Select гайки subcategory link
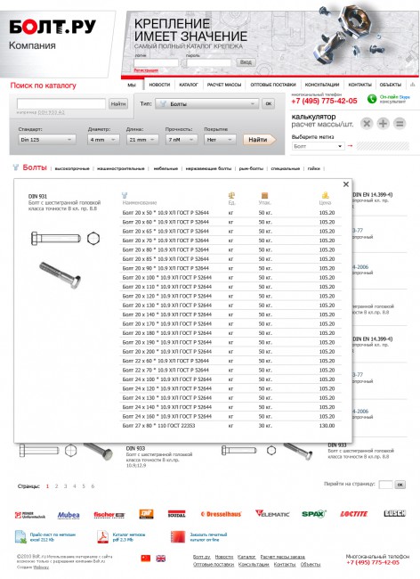Viewport: 420px width, 579px height. 314,168
